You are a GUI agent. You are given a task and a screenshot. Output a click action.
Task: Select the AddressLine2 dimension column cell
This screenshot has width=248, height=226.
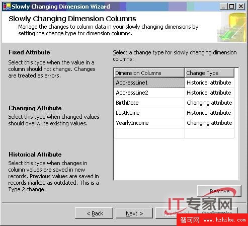[x=149, y=93]
